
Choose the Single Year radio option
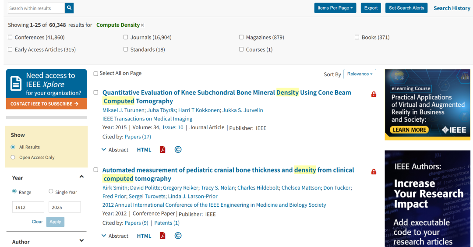coord(51,191)
